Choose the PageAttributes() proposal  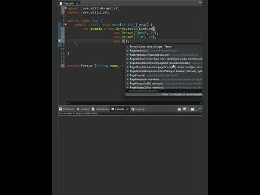pos(164,51)
